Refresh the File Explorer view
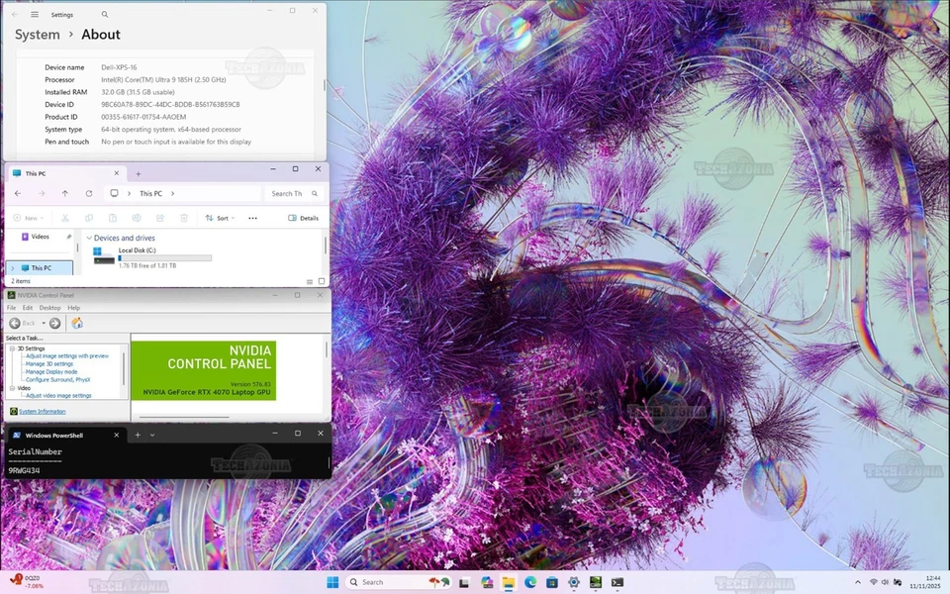The image size is (950, 594). [x=88, y=193]
